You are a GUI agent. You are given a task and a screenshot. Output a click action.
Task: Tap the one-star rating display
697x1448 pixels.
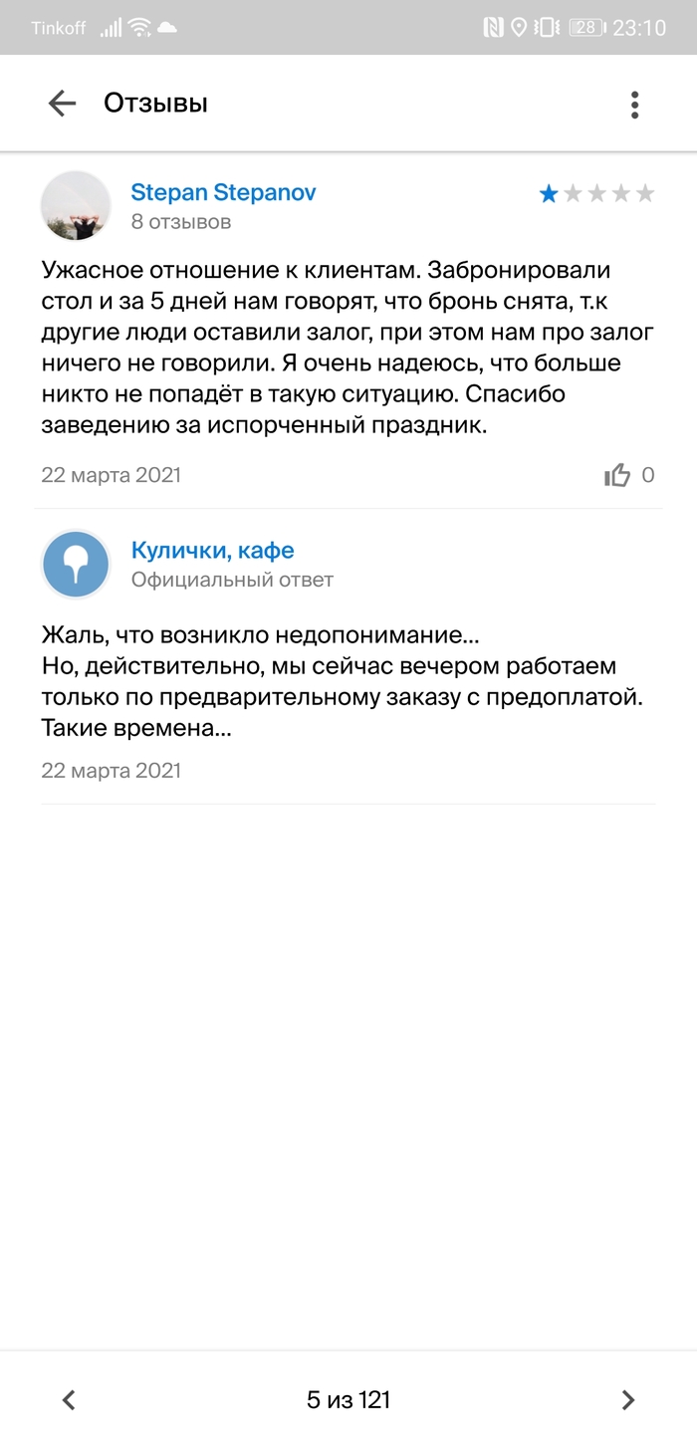click(x=596, y=193)
